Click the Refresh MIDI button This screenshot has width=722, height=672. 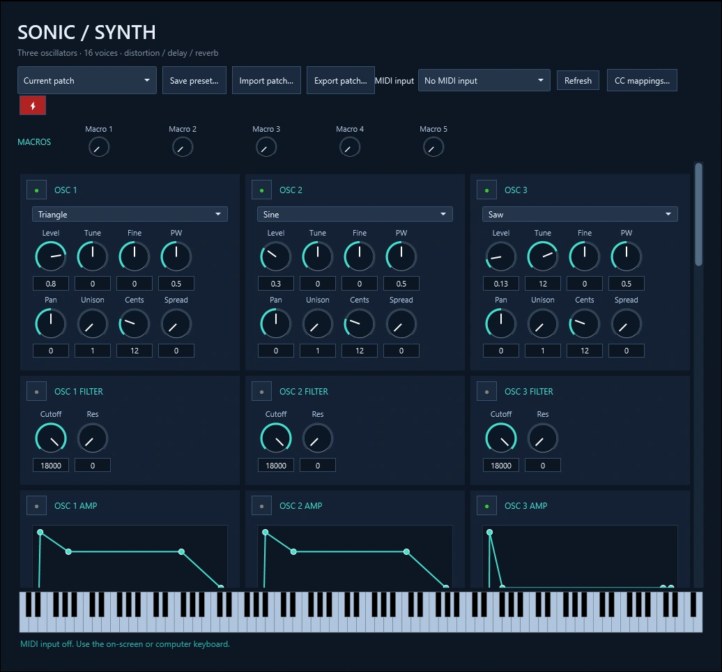578,80
